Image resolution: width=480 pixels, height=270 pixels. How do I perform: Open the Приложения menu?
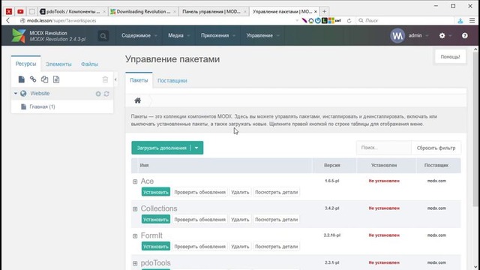tap(218, 35)
